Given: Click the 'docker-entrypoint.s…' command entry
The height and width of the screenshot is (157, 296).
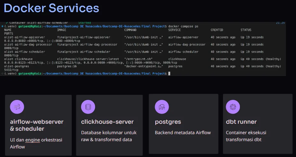Looking at the screenshot, I should [x=144, y=66].
